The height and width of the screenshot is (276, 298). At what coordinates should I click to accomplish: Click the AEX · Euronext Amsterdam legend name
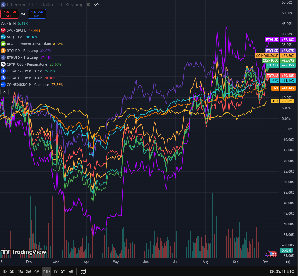(x=29, y=44)
